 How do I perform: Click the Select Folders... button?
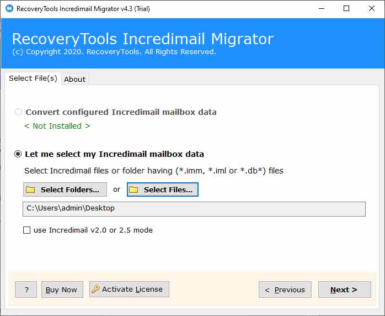(x=65, y=189)
